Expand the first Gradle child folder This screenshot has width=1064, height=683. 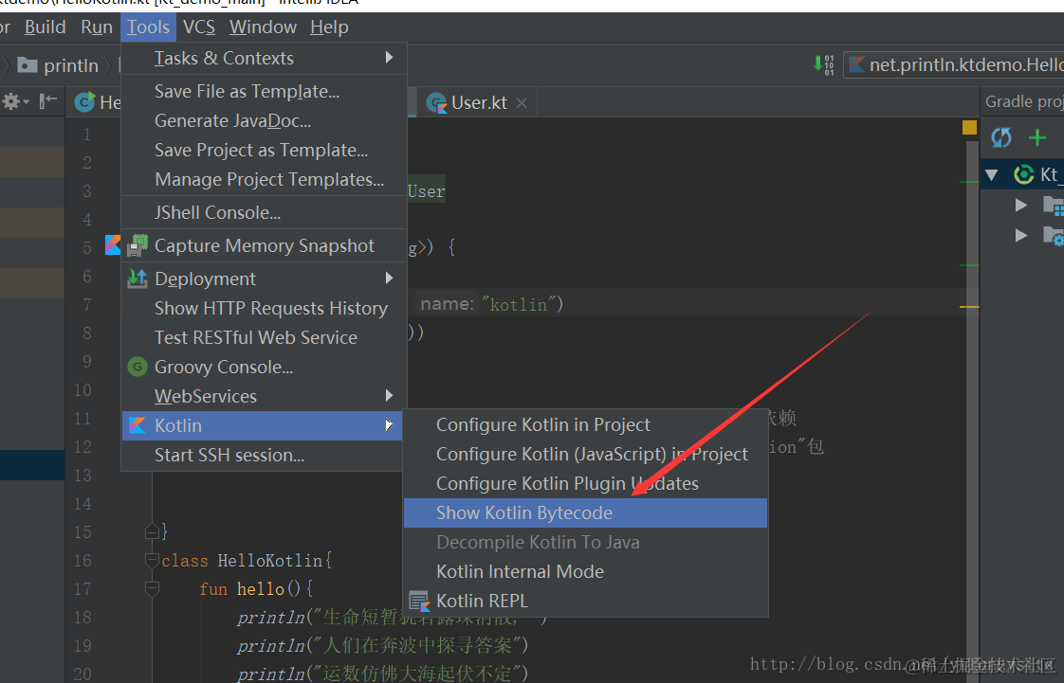coord(1021,205)
